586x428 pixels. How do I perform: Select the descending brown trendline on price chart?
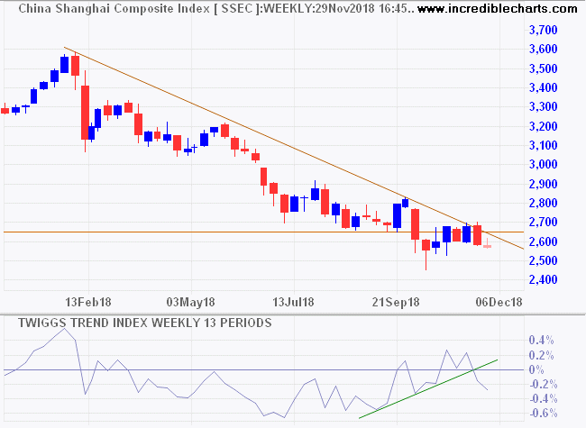pyautogui.click(x=293, y=148)
